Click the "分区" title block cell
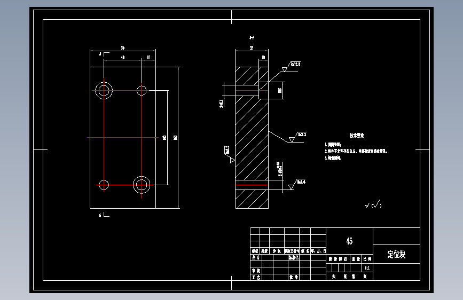 [277, 251]
